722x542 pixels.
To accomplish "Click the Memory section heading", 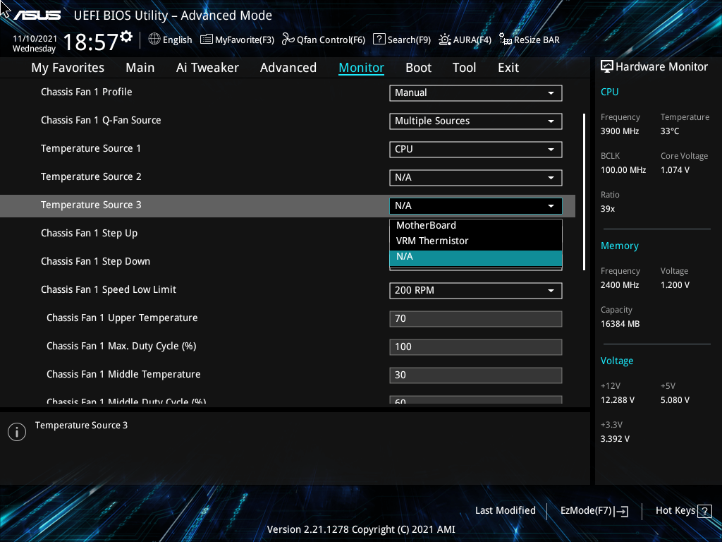I will coord(620,246).
